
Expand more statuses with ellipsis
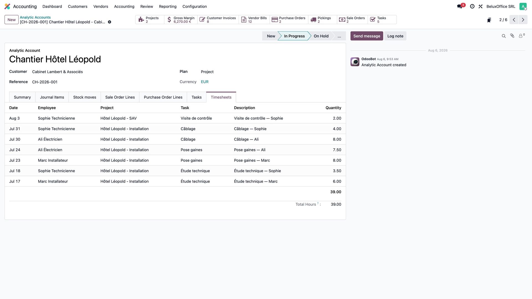(x=339, y=36)
